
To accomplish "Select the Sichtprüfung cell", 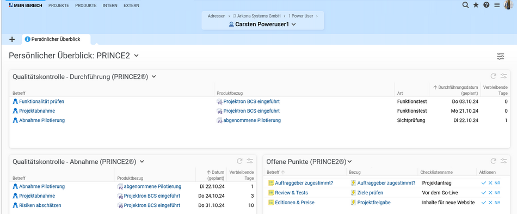I will pyautogui.click(x=411, y=120).
